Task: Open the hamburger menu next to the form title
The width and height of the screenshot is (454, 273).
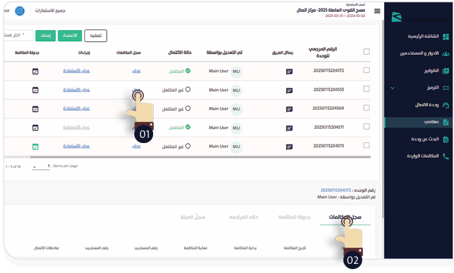Action: [377, 12]
